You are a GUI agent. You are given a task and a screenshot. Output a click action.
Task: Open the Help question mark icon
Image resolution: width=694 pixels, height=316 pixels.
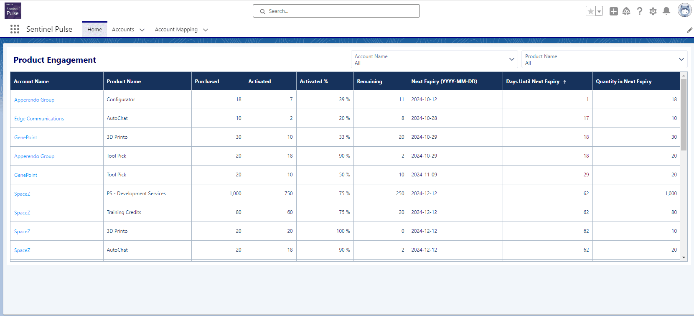[x=640, y=11]
